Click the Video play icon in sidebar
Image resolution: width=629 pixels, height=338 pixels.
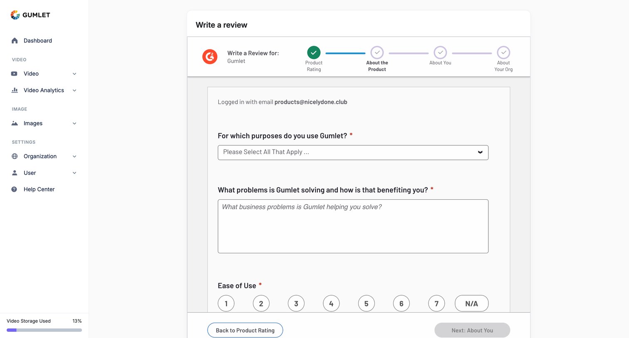coord(15,73)
